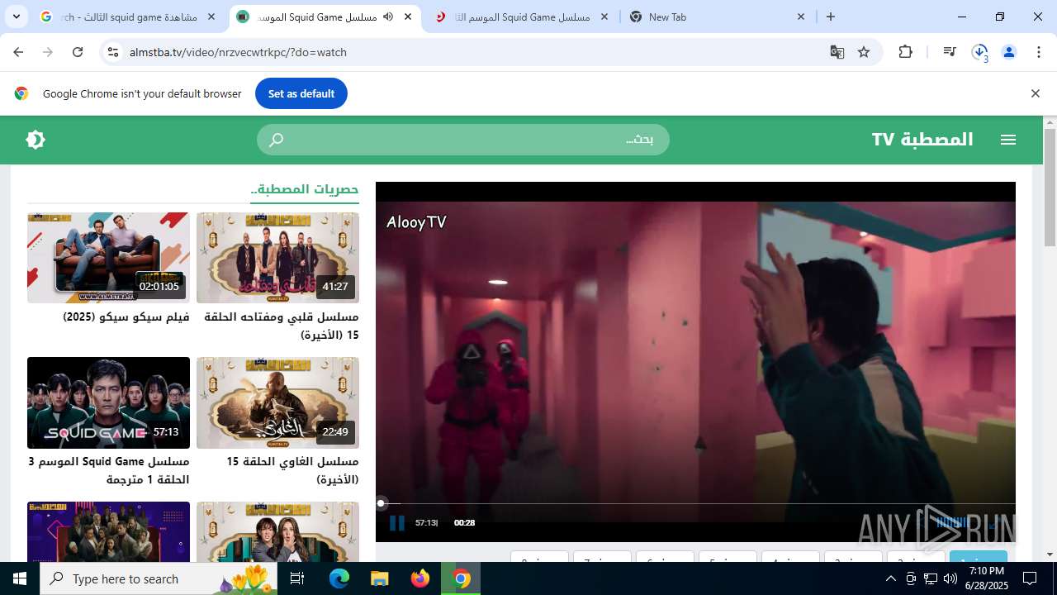This screenshot has width=1057, height=595.
Task: Open a new browser tab
Action: [831, 17]
